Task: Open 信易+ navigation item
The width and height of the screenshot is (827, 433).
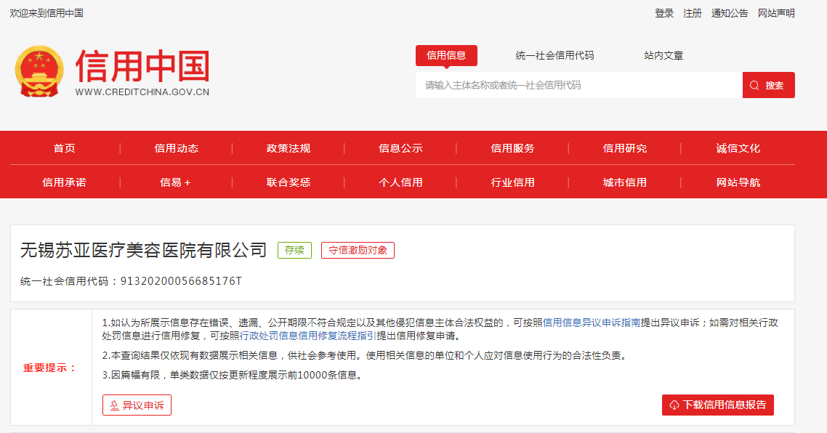Action: point(175,182)
